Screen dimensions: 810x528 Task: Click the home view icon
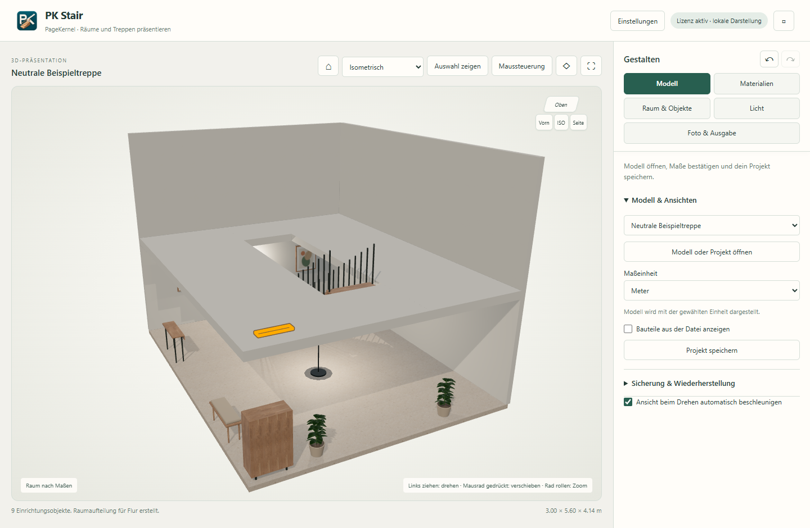point(328,66)
